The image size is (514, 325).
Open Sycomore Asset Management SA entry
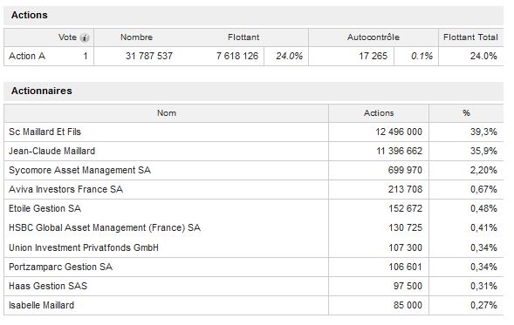(x=79, y=170)
